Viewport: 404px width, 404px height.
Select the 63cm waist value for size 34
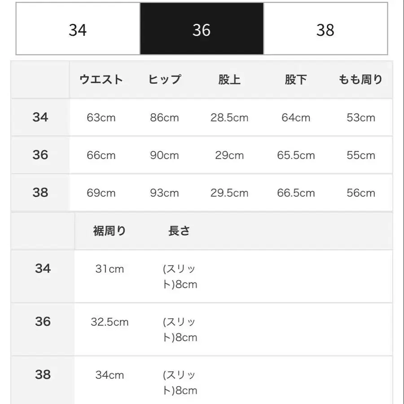coord(101,118)
